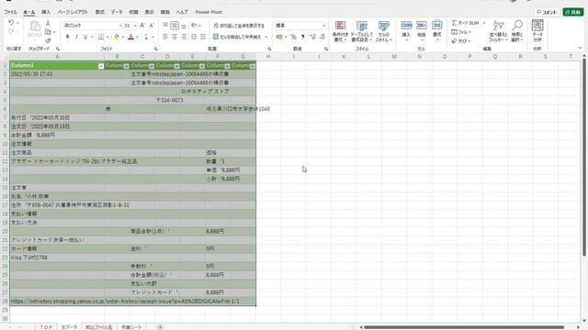The image size is (588, 330).
Task: Click the Borders icon
Action: [x=101, y=37]
